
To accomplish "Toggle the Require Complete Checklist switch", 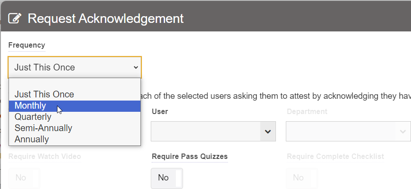I will (302, 178).
